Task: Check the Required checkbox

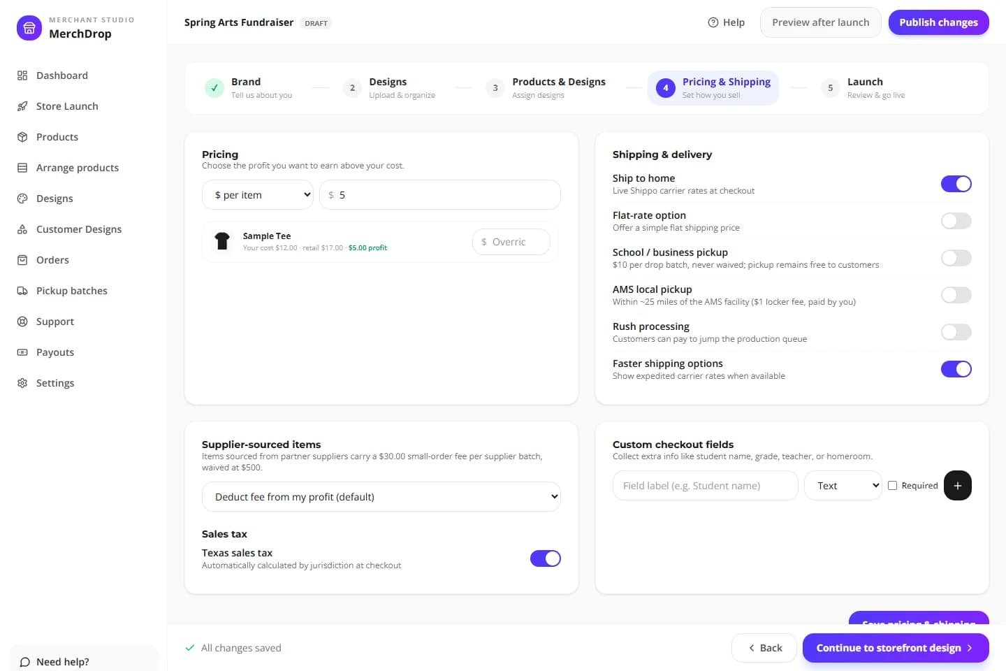Action: pos(892,486)
